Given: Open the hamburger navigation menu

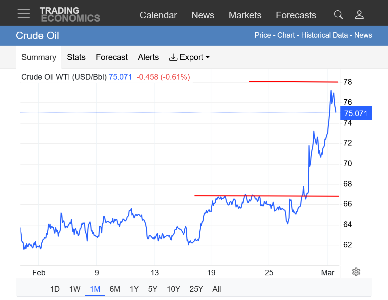Looking at the screenshot, I should tap(24, 14).
